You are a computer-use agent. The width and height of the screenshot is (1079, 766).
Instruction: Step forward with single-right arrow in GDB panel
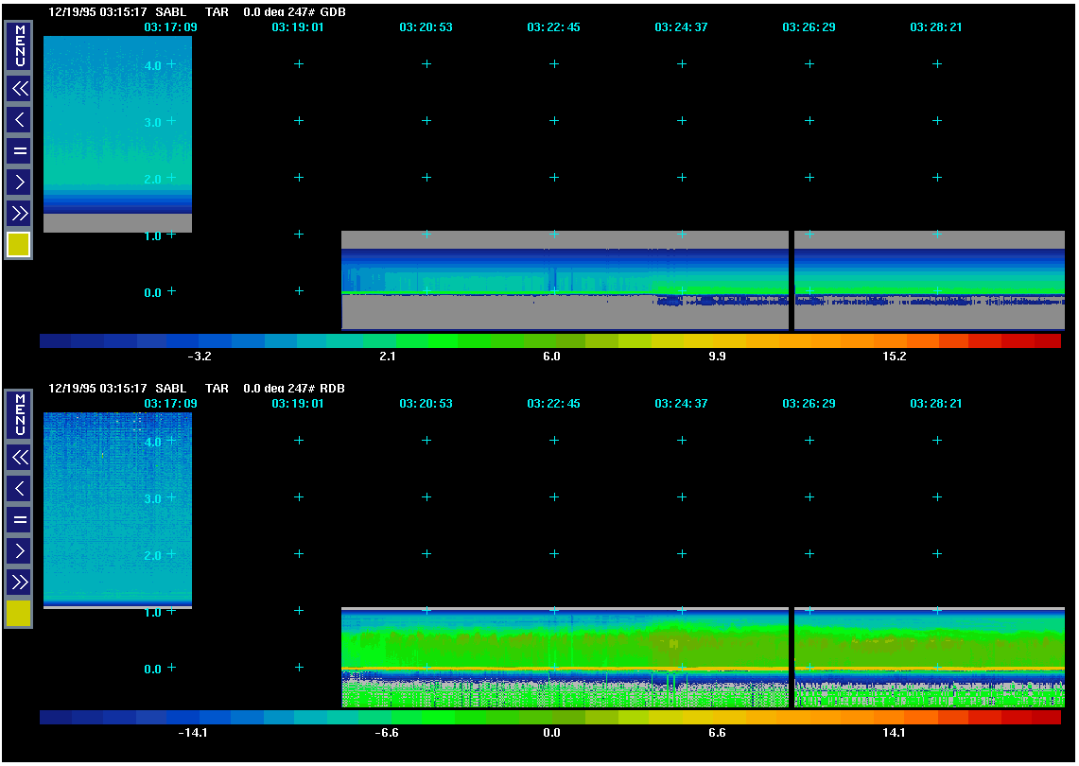coord(19,182)
